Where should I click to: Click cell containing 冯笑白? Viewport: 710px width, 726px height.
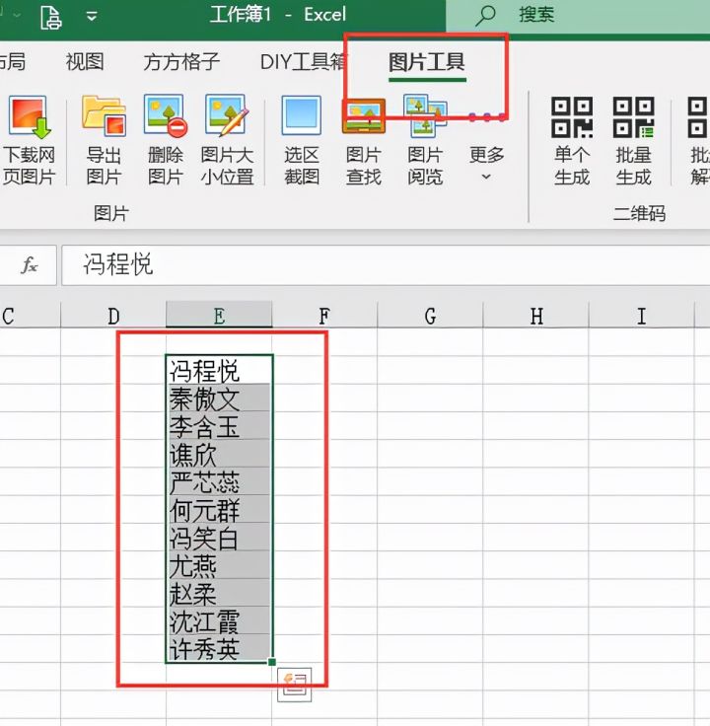click(219, 537)
